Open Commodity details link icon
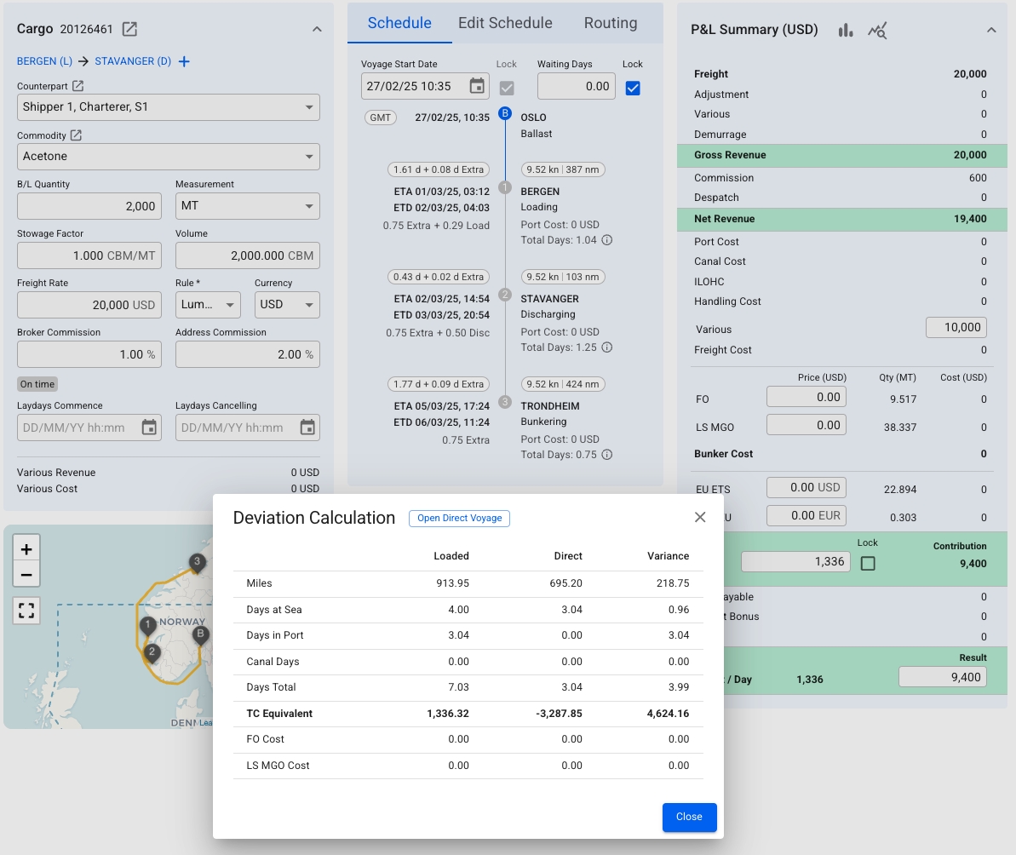Image resolution: width=1016 pixels, height=855 pixels. coord(76,135)
